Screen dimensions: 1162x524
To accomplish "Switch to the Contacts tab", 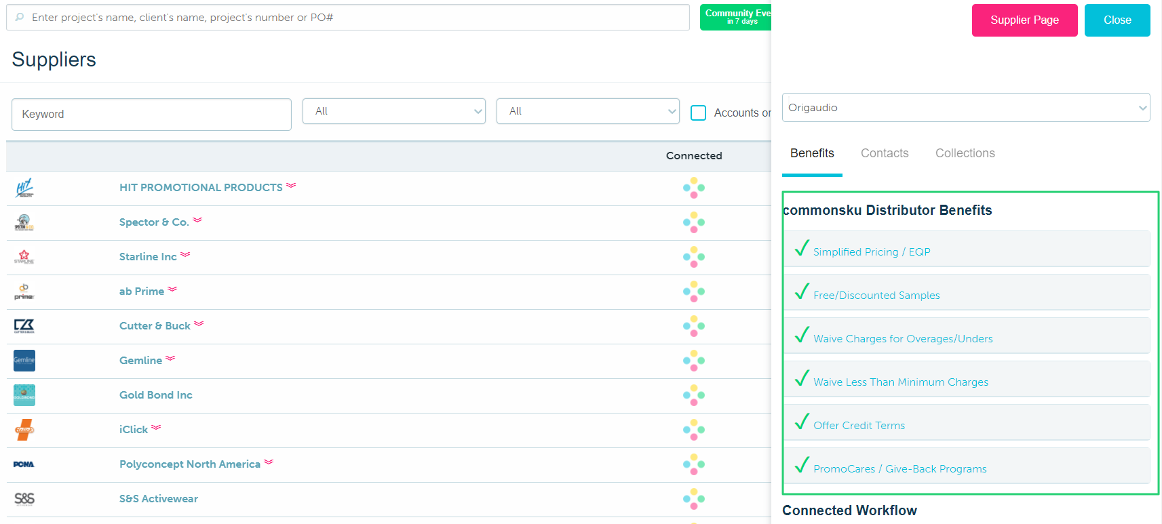I will pos(885,153).
